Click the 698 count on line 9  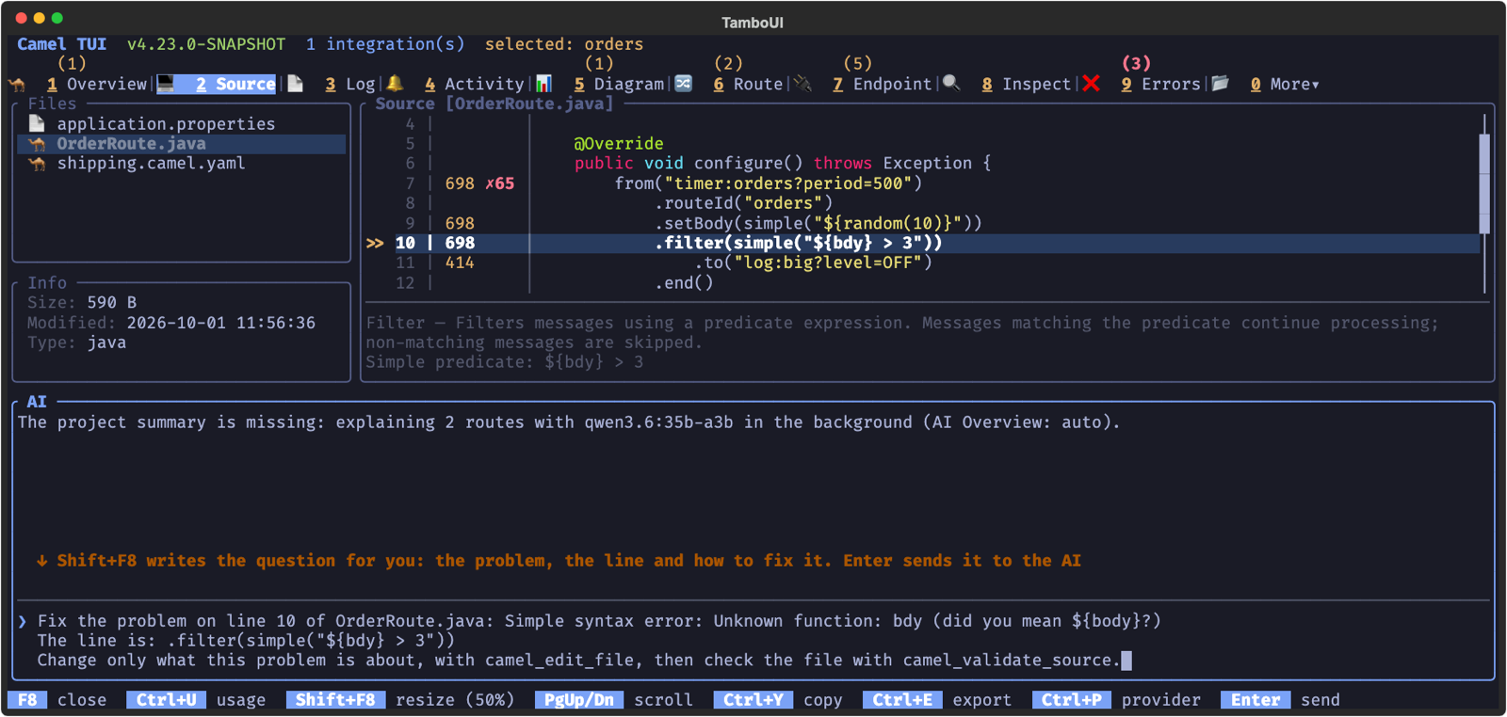460,223
